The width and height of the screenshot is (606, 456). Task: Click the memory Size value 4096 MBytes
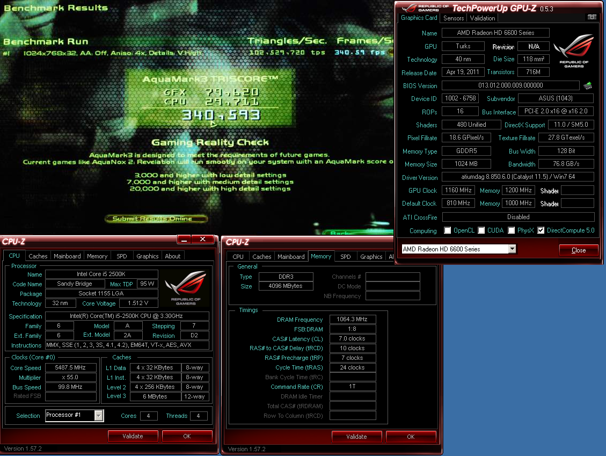(286, 286)
